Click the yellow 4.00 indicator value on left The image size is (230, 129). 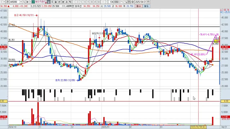(4, 101)
